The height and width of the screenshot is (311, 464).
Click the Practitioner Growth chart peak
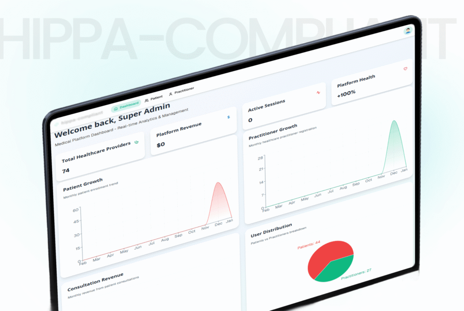(x=394, y=122)
